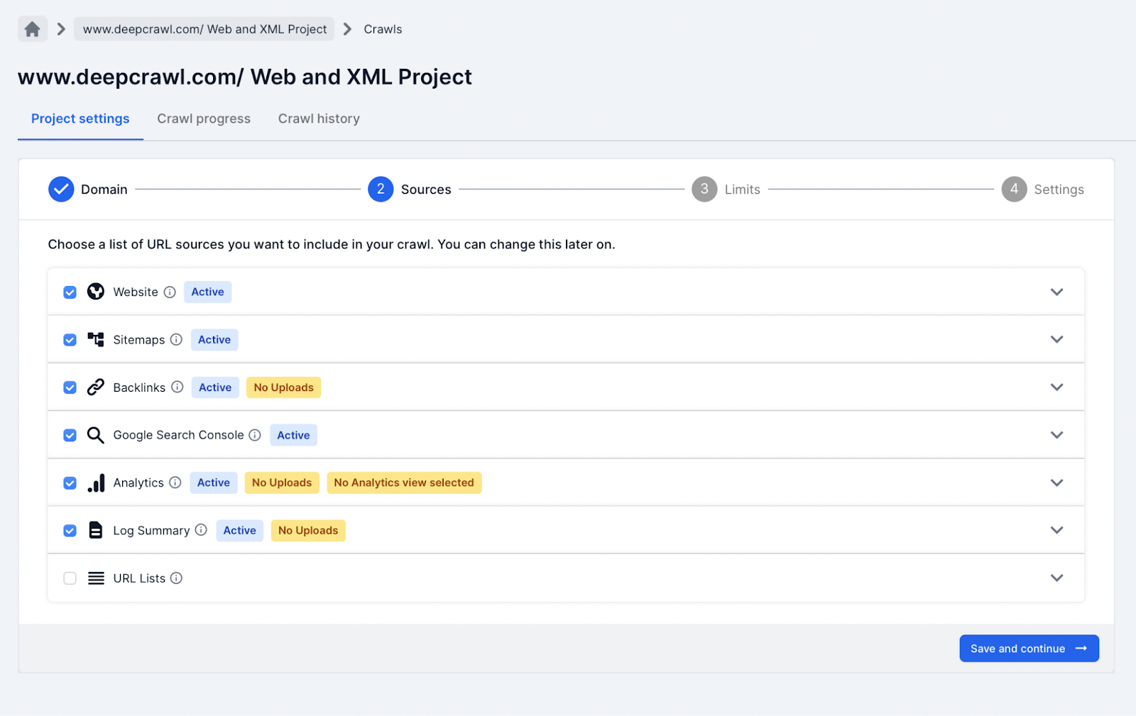Open the Crawl history tab

[319, 119]
